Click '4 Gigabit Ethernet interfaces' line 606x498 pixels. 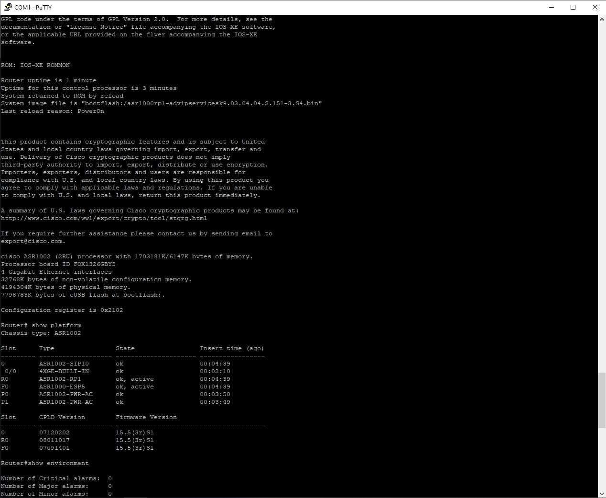coord(56,272)
